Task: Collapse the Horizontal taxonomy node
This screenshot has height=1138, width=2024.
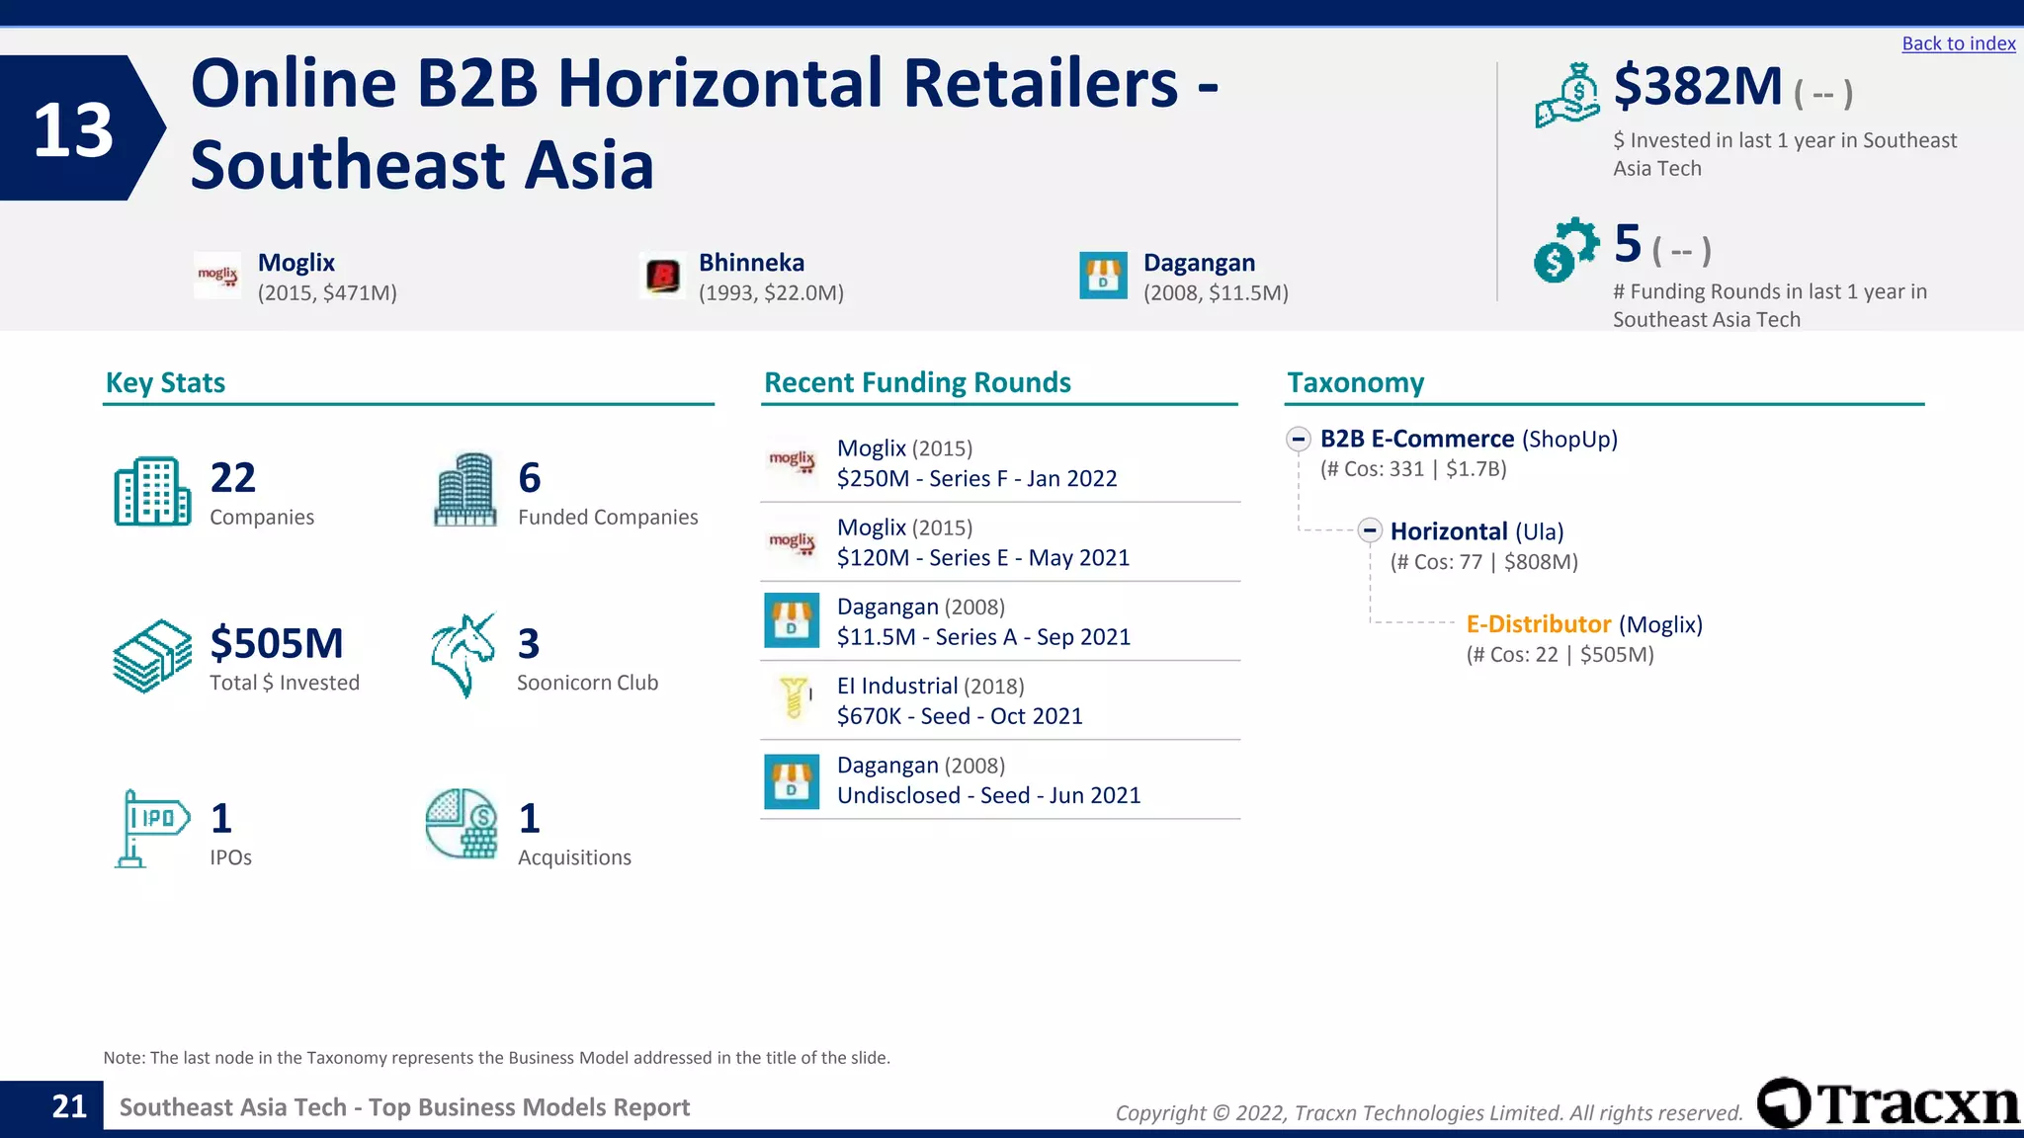Action: [x=1370, y=530]
